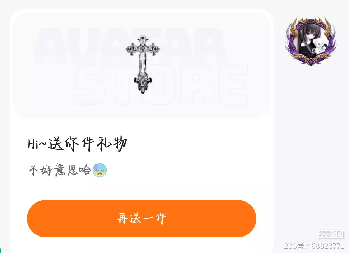Click the 233乐园 watermark logo

tap(331, 234)
